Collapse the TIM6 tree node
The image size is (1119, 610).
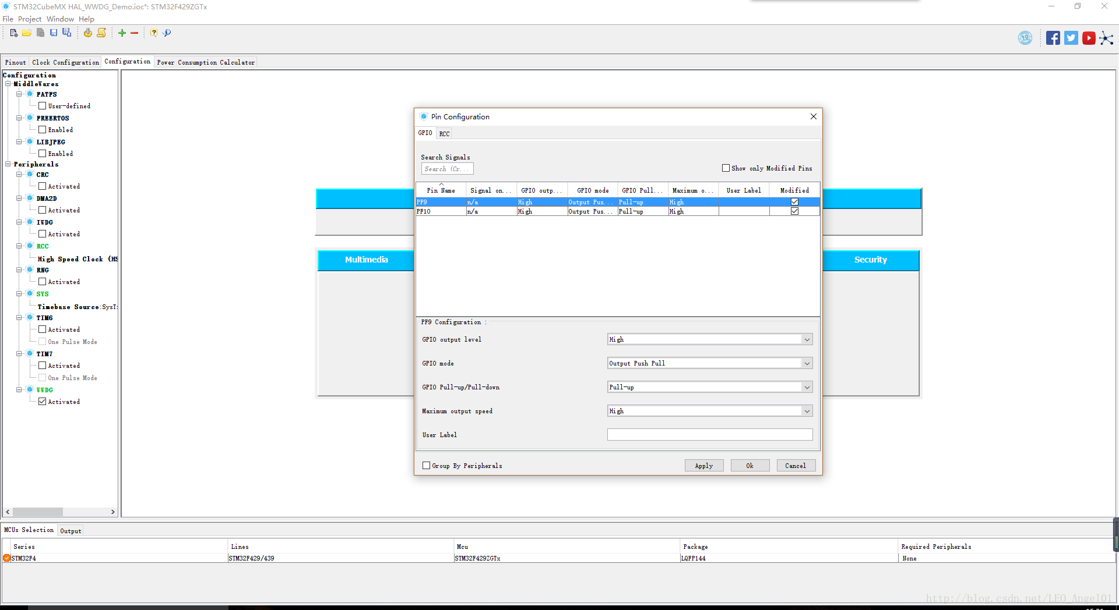coord(19,318)
